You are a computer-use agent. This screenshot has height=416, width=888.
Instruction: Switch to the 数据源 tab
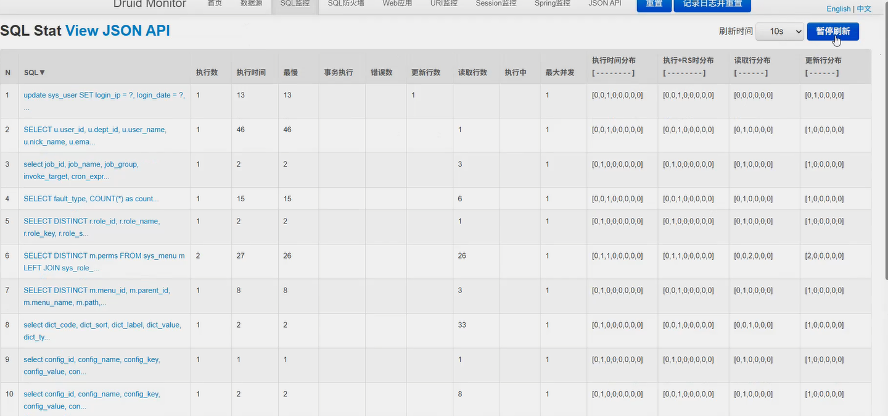pos(252,4)
